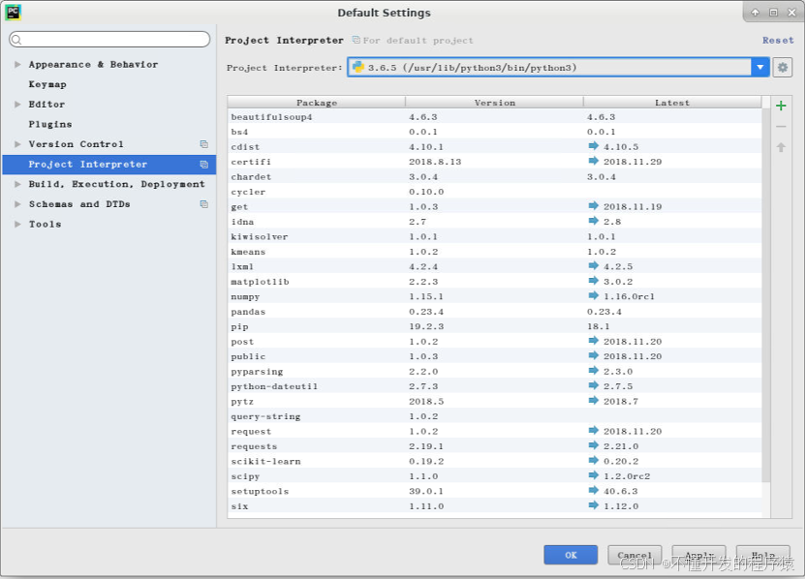Click copy icon beside Schemas and DTDs
Image resolution: width=806 pixels, height=579 pixels.
point(204,204)
